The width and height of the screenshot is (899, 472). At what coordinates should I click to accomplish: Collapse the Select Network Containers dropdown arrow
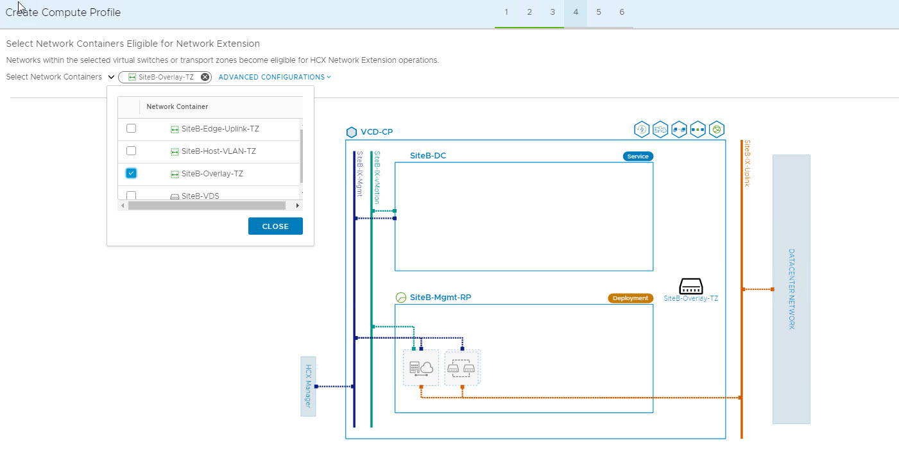112,77
